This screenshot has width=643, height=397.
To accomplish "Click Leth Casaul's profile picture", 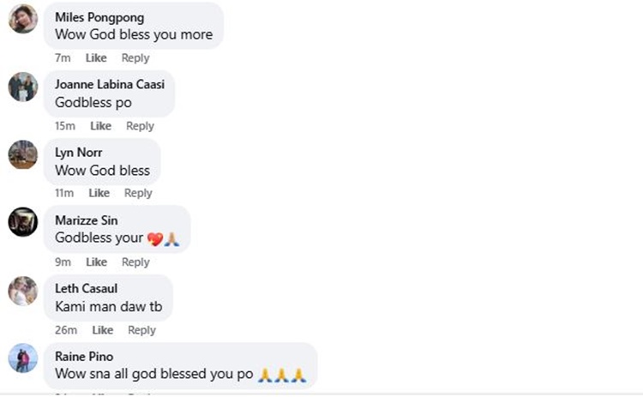I will tap(23, 291).
